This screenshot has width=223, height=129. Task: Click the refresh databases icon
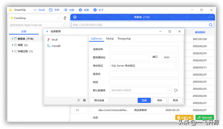point(176,91)
